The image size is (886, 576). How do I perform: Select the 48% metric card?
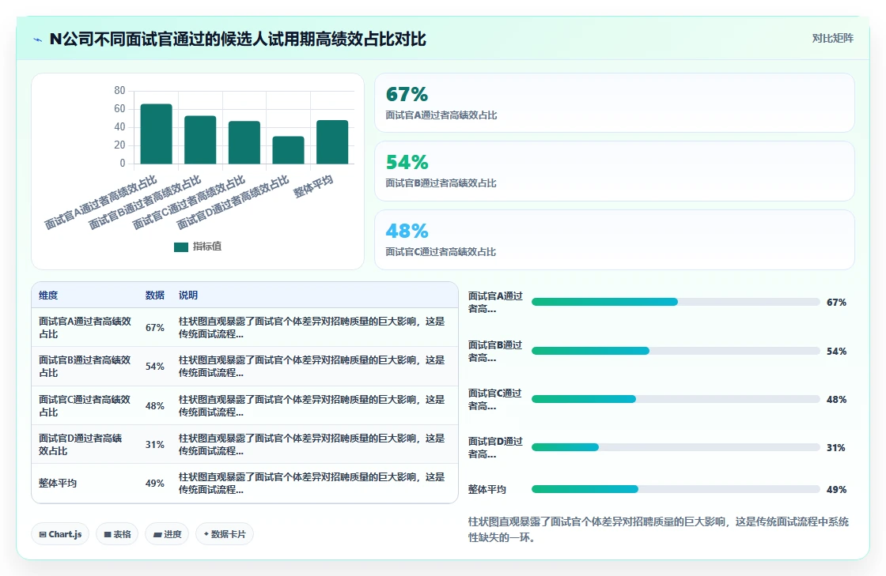point(614,239)
